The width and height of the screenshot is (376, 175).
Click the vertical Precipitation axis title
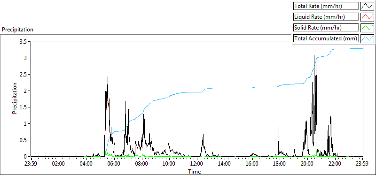point(15,99)
